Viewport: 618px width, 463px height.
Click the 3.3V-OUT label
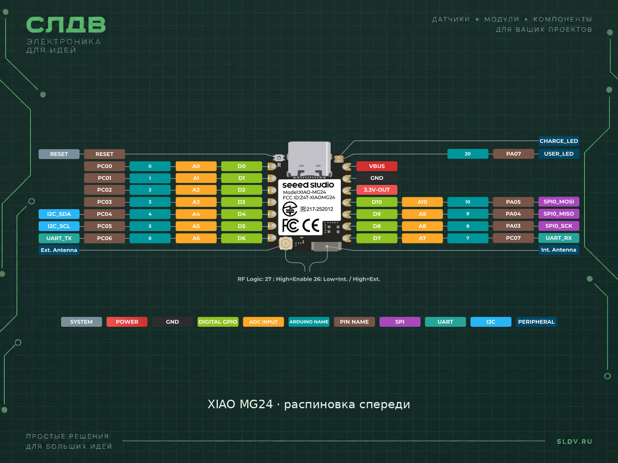[x=377, y=190]
